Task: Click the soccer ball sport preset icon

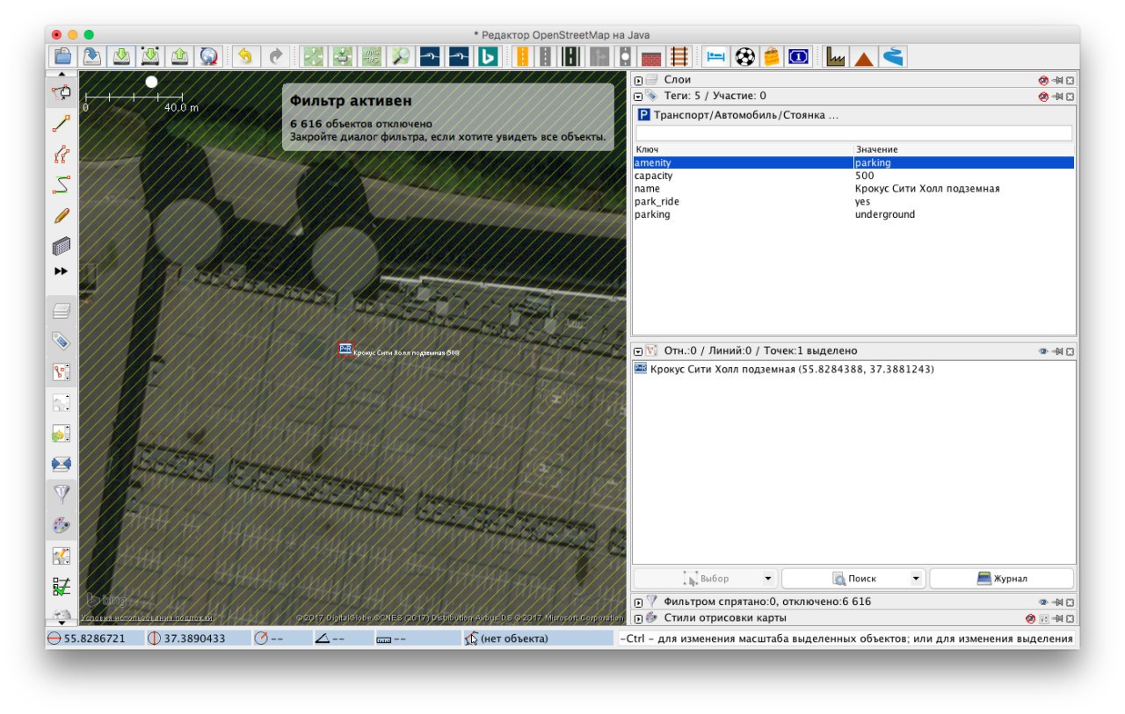Action: point(744,56)
